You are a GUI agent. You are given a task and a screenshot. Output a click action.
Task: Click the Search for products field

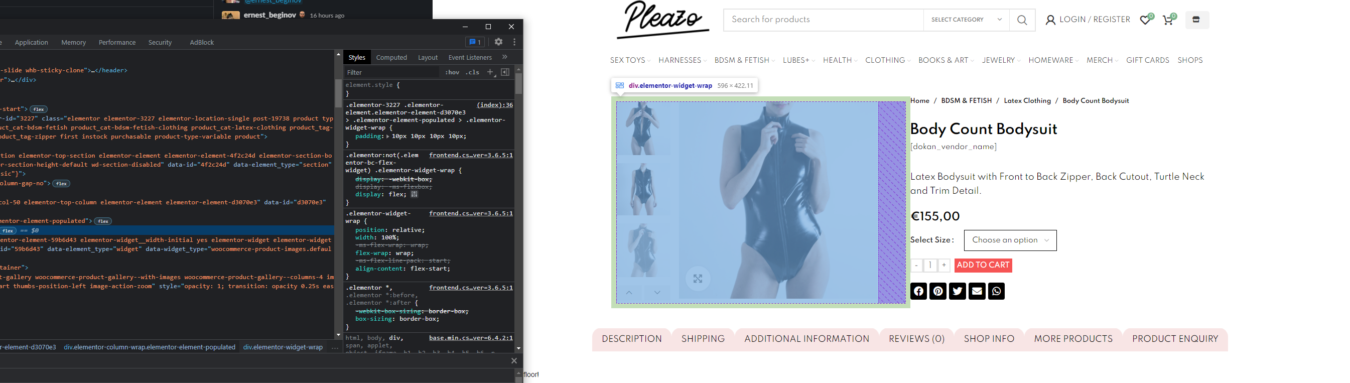coord(824,20)
